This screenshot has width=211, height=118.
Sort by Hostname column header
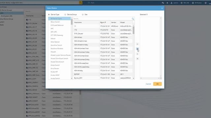click(x=86, y=22)
